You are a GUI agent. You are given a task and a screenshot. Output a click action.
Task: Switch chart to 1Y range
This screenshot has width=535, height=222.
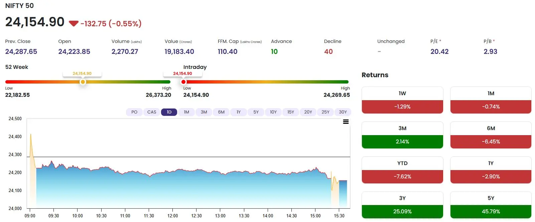click(x=239, y=112)
